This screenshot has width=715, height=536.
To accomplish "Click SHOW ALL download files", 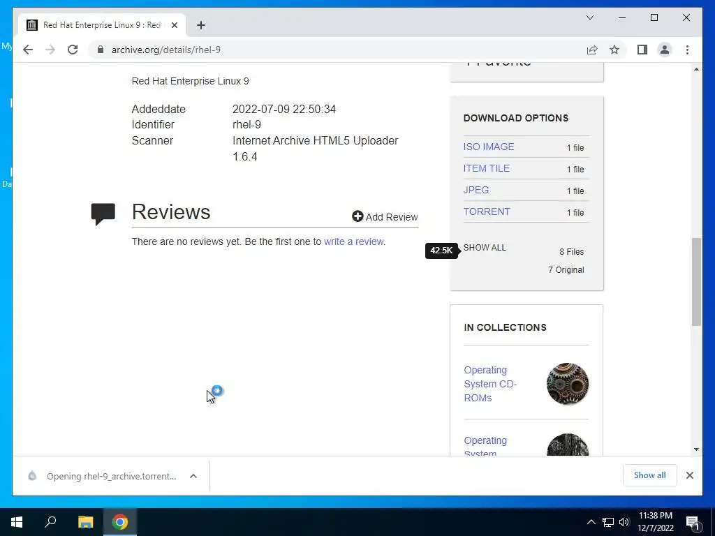I will pos(485,248).
